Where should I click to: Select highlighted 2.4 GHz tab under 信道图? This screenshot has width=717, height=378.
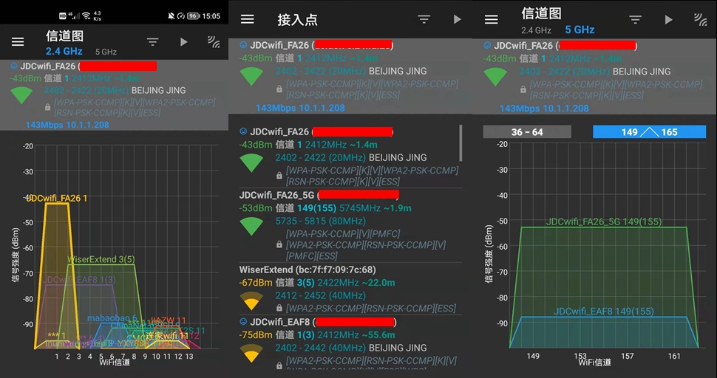[x=64, y=51]
